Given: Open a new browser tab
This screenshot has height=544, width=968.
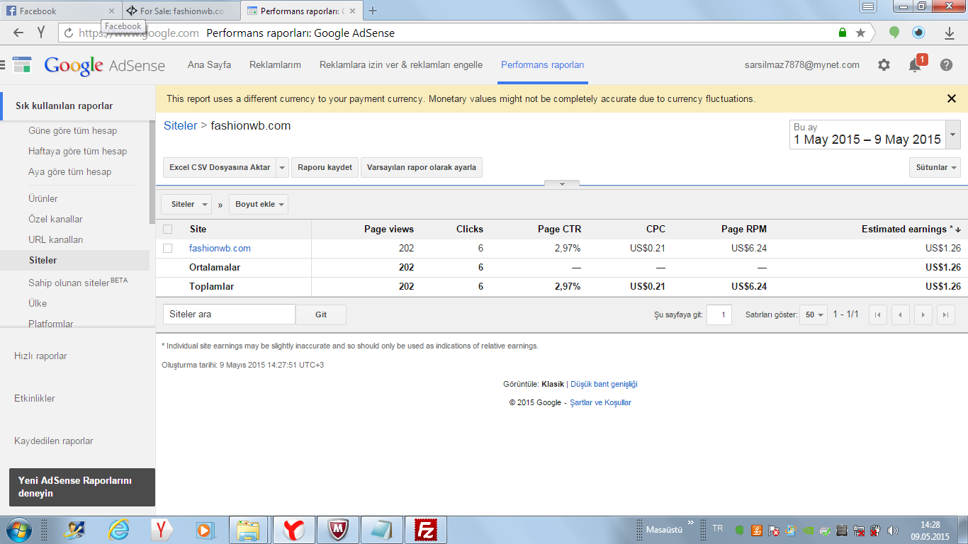Looking at the screenshot, I should click(373, 11).
